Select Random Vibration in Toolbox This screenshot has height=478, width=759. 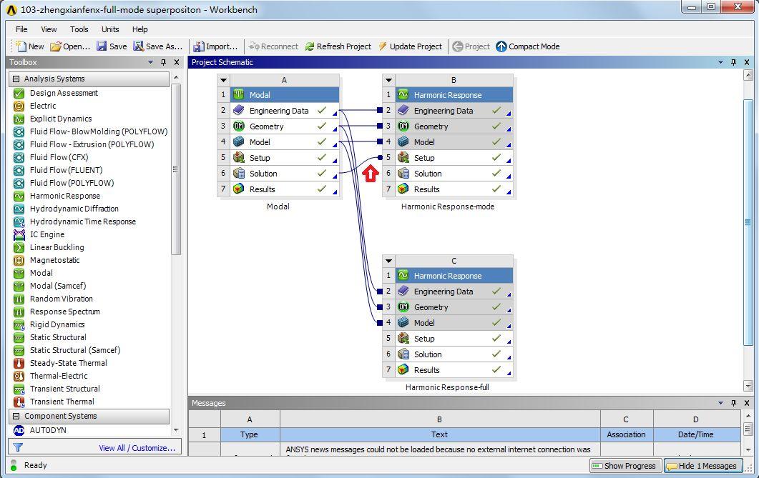tap(61, 299)
